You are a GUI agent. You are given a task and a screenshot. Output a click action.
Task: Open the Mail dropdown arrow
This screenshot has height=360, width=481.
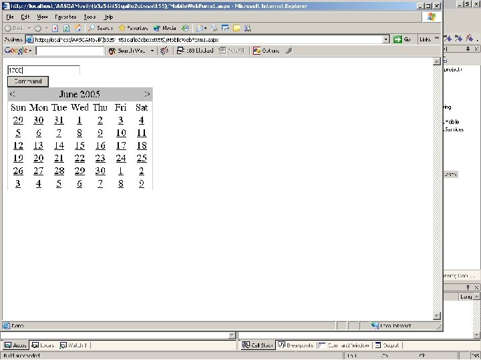tap(205, 28)
